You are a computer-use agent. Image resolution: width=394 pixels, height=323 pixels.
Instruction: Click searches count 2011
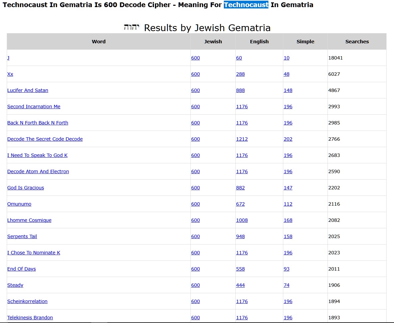tap(334, 269)
